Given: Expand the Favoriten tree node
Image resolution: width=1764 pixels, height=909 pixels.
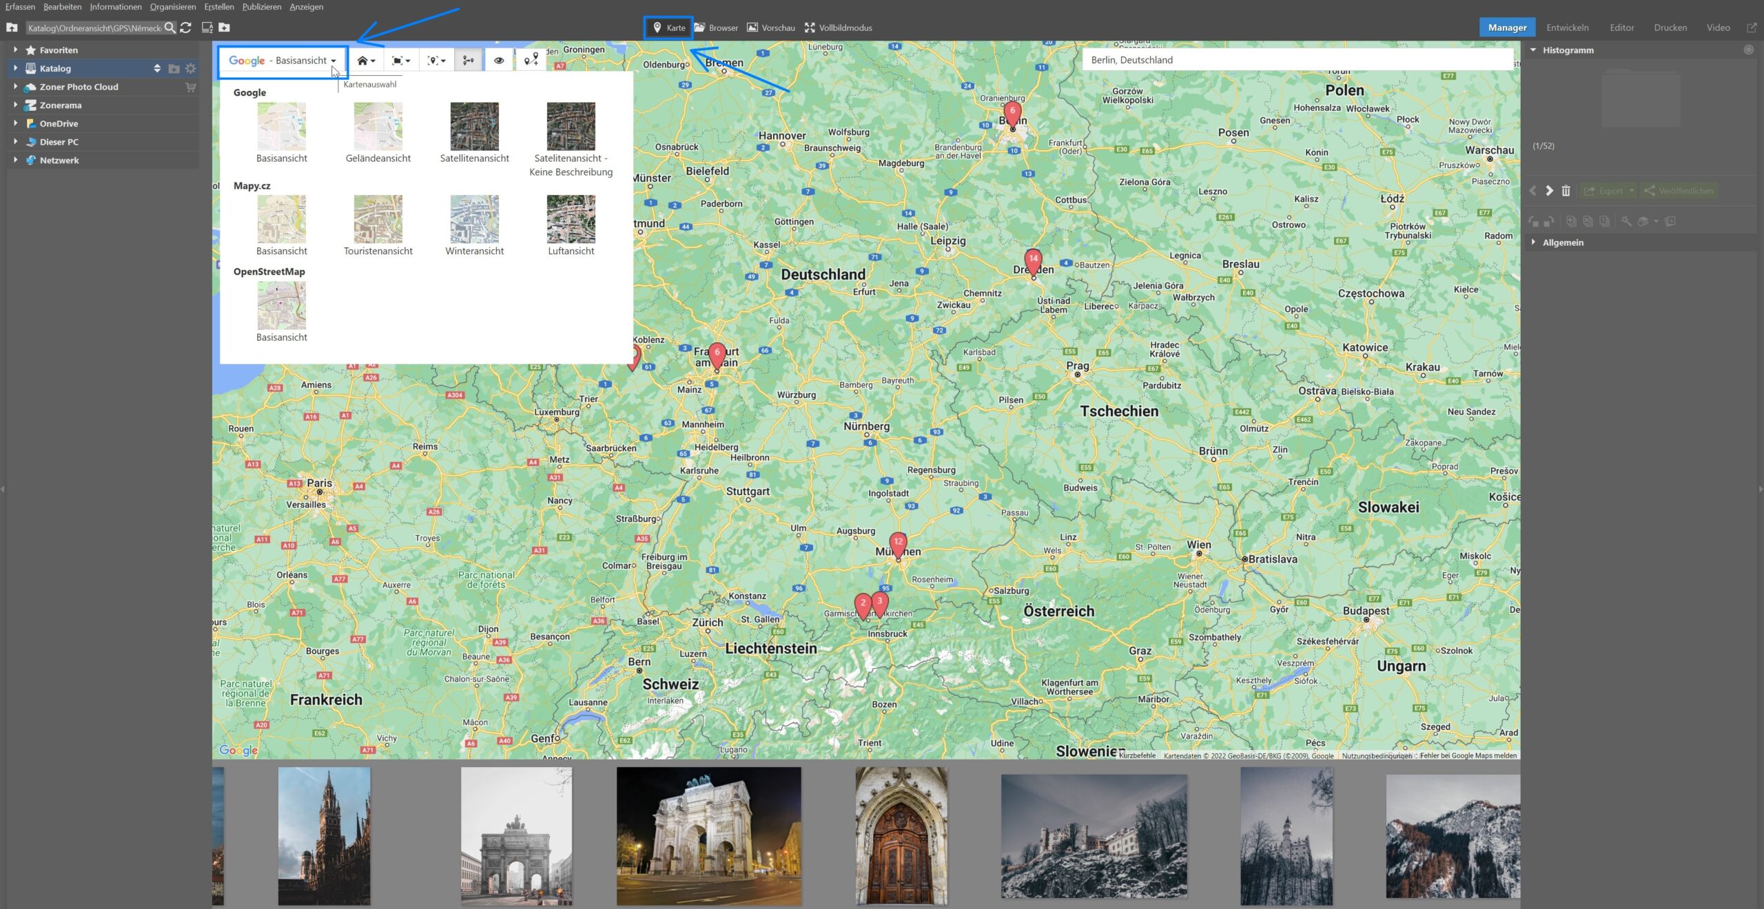Looking at the screenshot, I should [15, 50].
